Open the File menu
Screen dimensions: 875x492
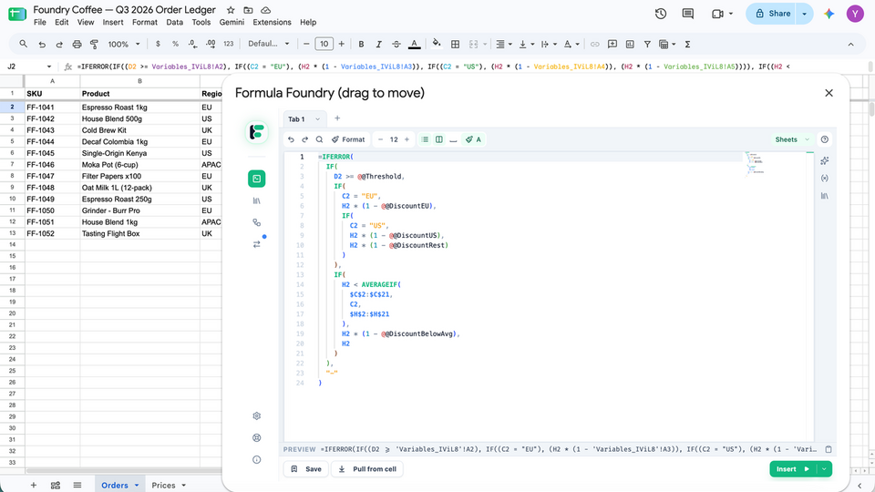point(39,22)
